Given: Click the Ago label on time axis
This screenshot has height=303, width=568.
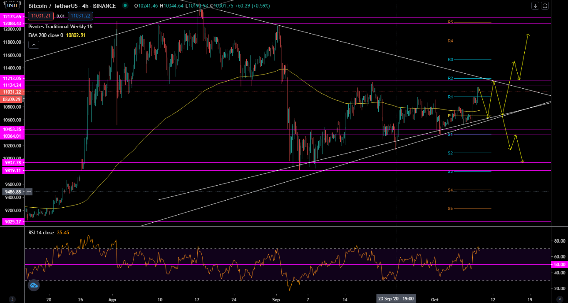Looking at the screenshot, I should click(x=113, y=299).
